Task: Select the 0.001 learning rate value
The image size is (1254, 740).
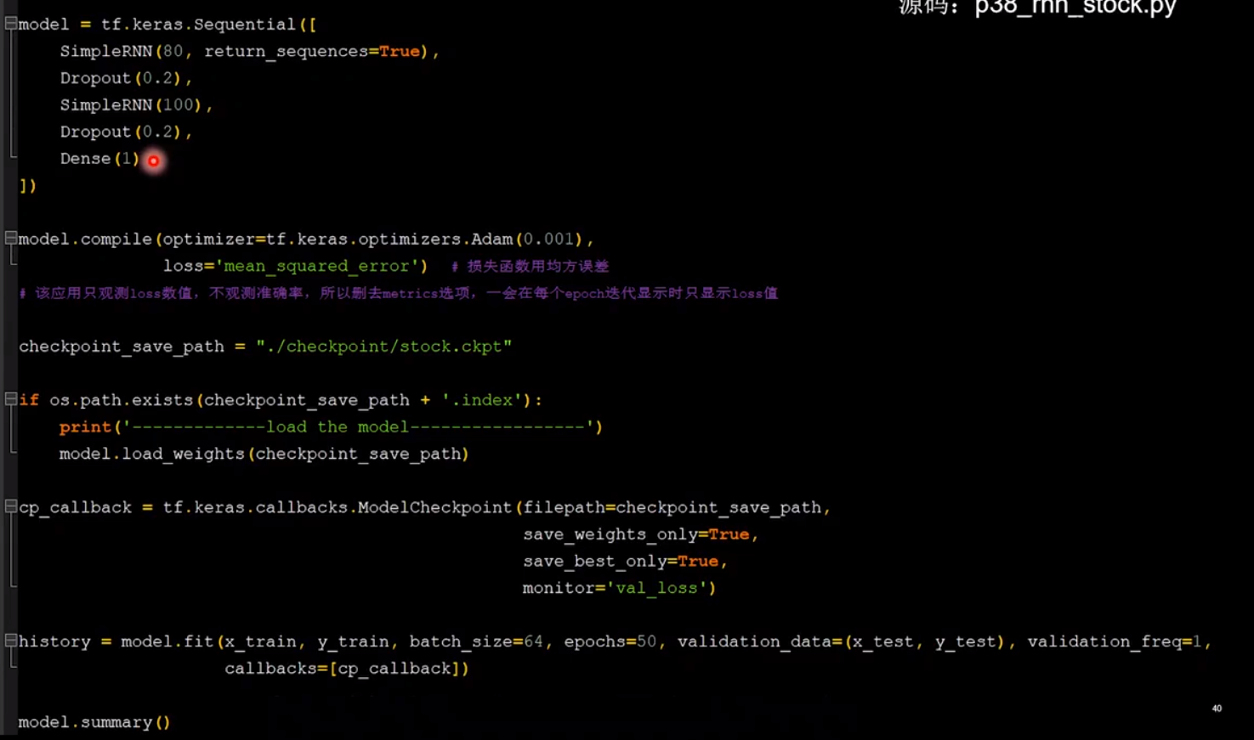Action: [x=548, y=240]
